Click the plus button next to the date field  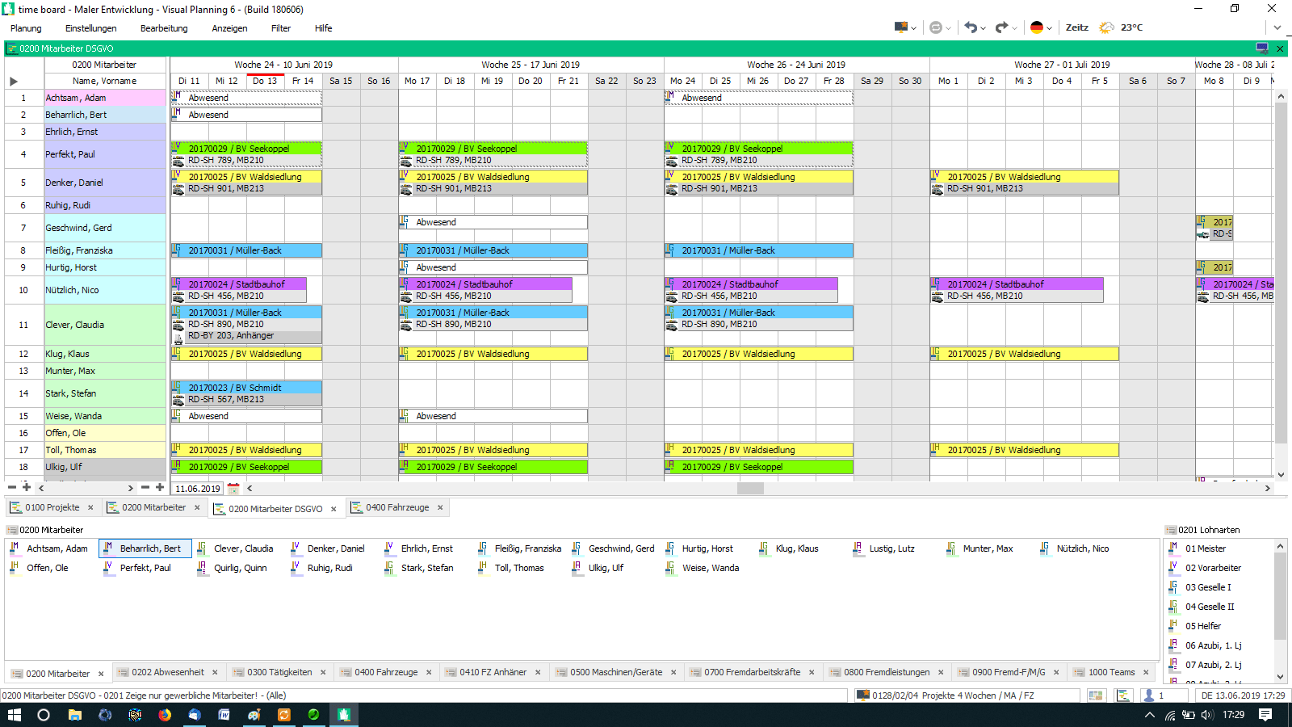(x=160, y=487)
